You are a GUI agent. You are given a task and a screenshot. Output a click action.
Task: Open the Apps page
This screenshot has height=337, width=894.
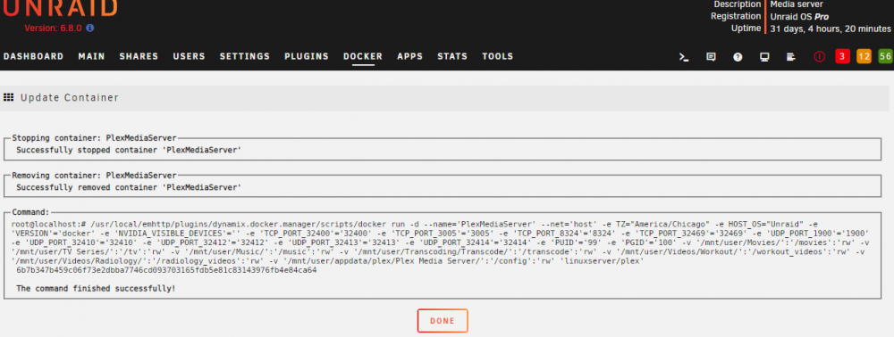click(x=410, y=56)
